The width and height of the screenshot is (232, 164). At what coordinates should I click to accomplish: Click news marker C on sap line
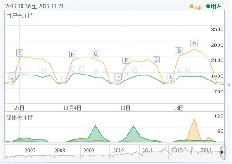coord(171,77)
